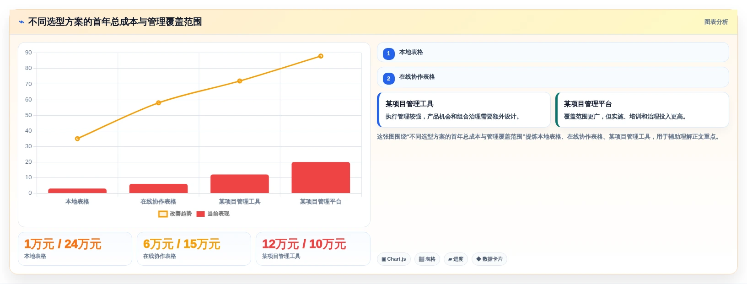747x284 pixels.
Task: Select the line point above 在线协作表格
Action: tap(158, 103)
